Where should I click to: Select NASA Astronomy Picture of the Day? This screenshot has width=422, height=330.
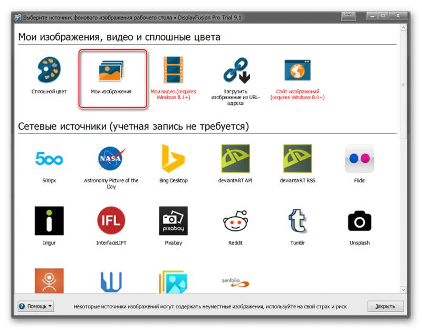click(111, 159)
